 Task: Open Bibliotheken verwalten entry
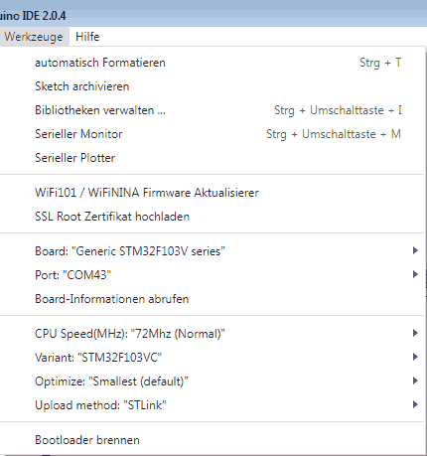pos(212,110)
